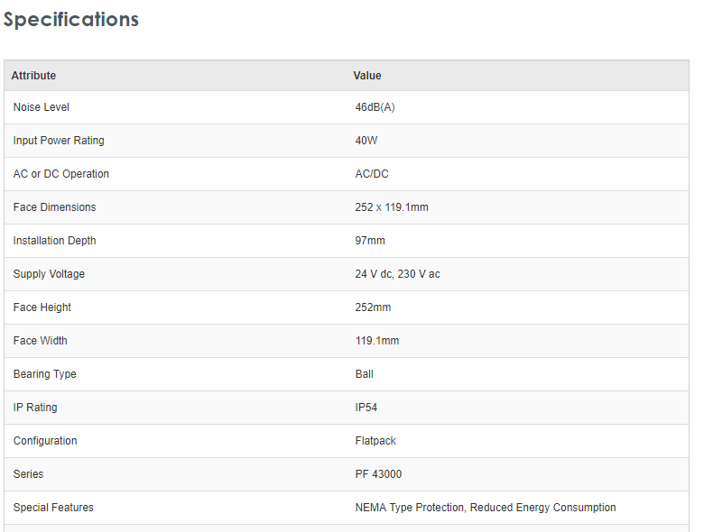The height and width of the screenshot is (532, 713).
Task: Click the Face Dimensions attribute label
Action: (x=54, y=207)
